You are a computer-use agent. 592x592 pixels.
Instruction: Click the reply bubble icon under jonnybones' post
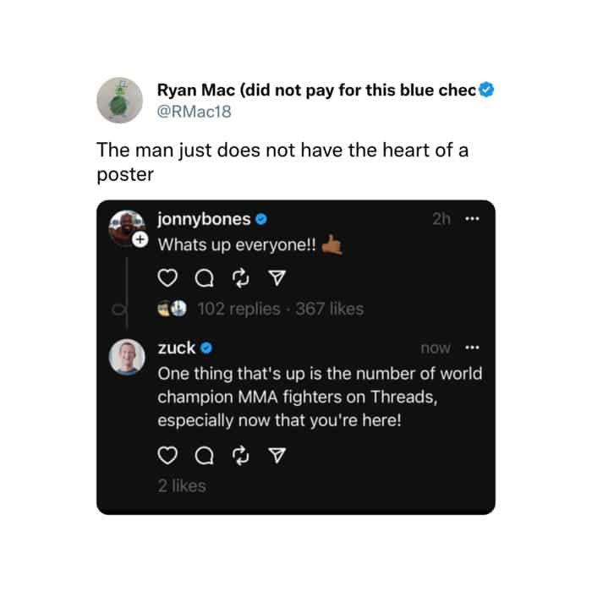point(204,278)
